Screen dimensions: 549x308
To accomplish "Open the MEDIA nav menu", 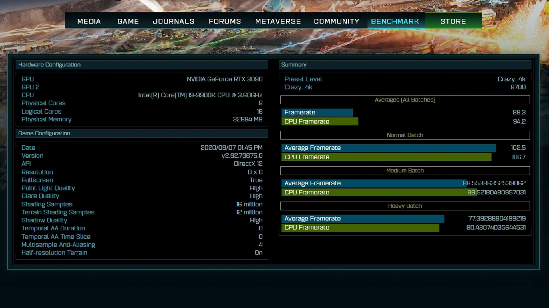I will click(x=89, y=21).
